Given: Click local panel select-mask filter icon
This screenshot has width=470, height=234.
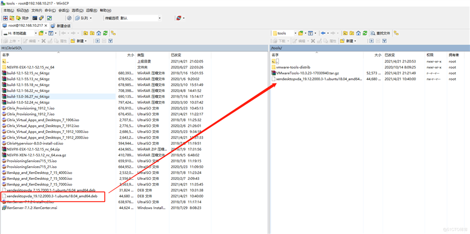Looking at the screenshot, I should [110, 41].
